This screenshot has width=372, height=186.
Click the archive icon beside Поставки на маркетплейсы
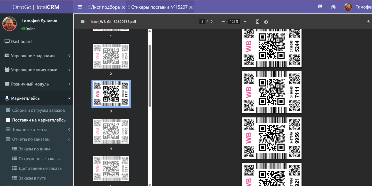(8, 120)
